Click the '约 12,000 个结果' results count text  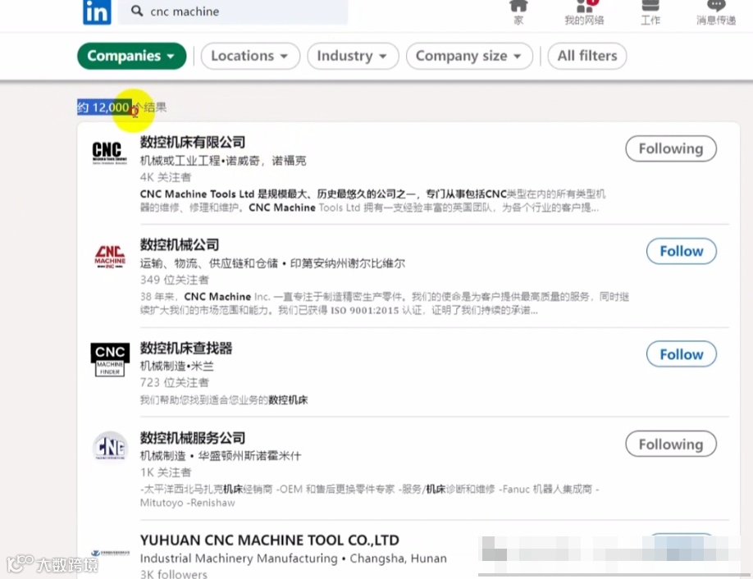click(x=122, y=107)
